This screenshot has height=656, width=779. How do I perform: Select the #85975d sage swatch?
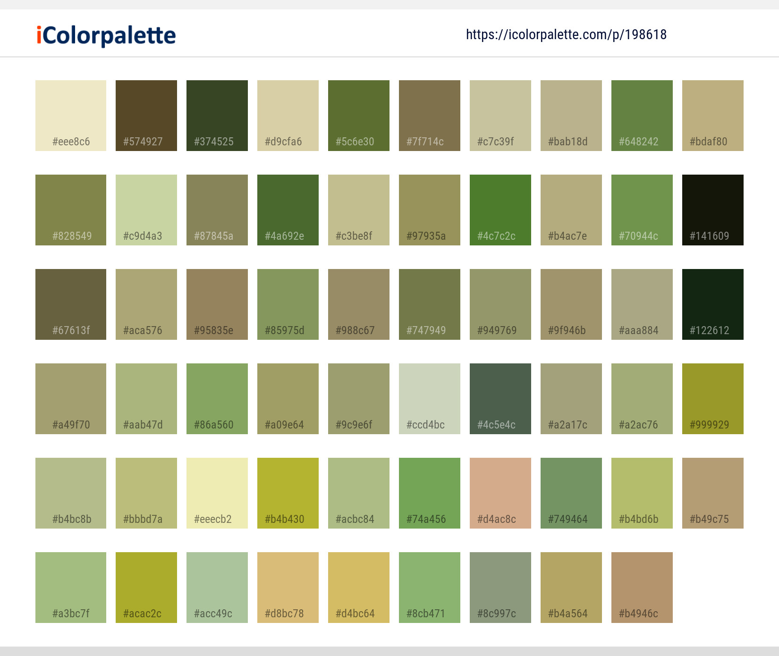click(288, 304)
